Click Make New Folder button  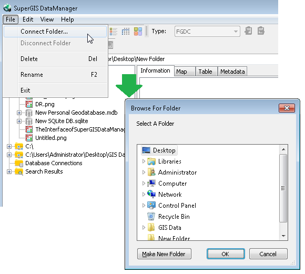click(x=164, y=254)
